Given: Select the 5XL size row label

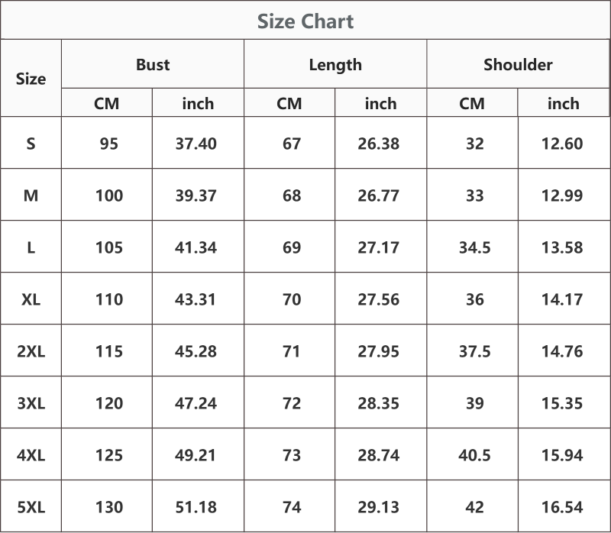Looking at the screenshot, I should pyautogui.click(x=31, y=507).
